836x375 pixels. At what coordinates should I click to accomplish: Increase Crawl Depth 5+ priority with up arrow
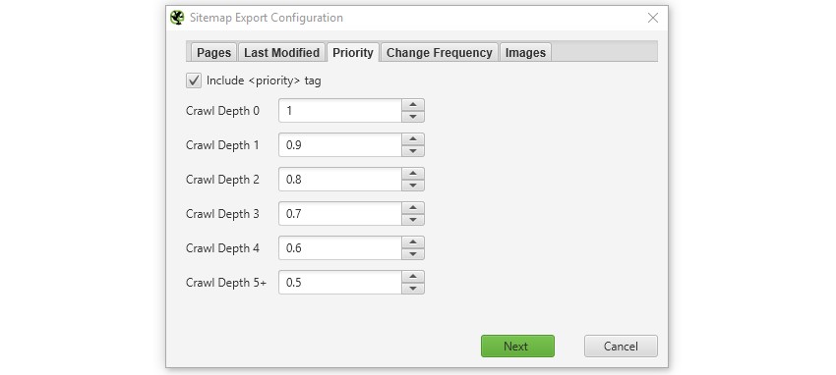point(413,277)
